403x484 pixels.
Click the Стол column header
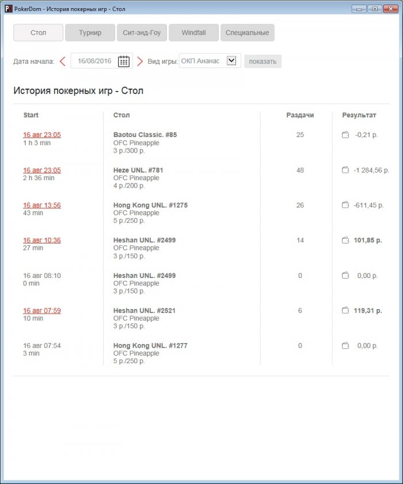click(x=121, y=115)
